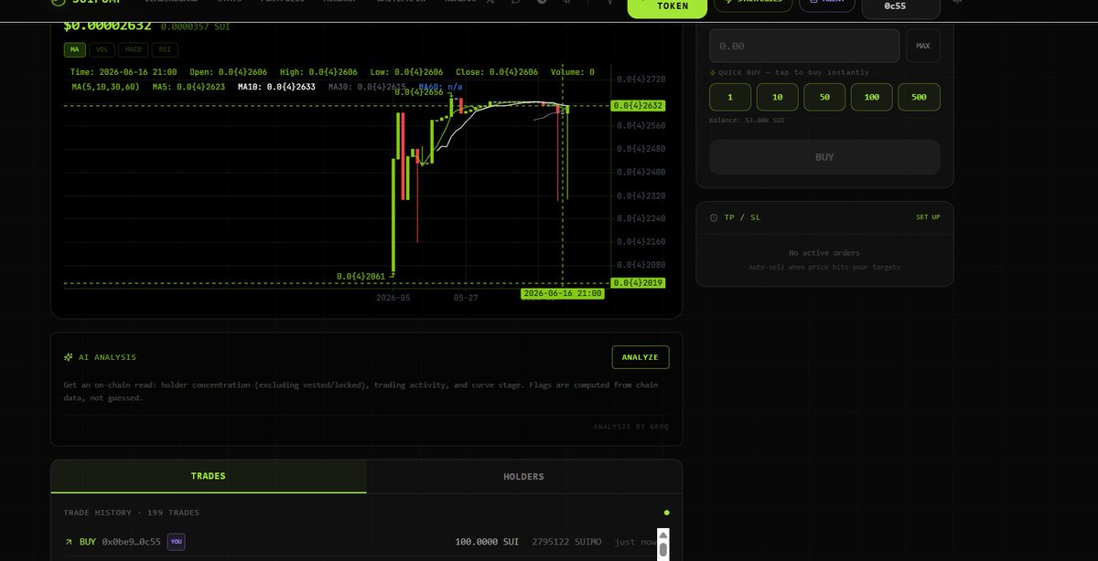Click the 0.0{4}2656 high marker label
This screenshot has width=1098, height=561.
419,92
